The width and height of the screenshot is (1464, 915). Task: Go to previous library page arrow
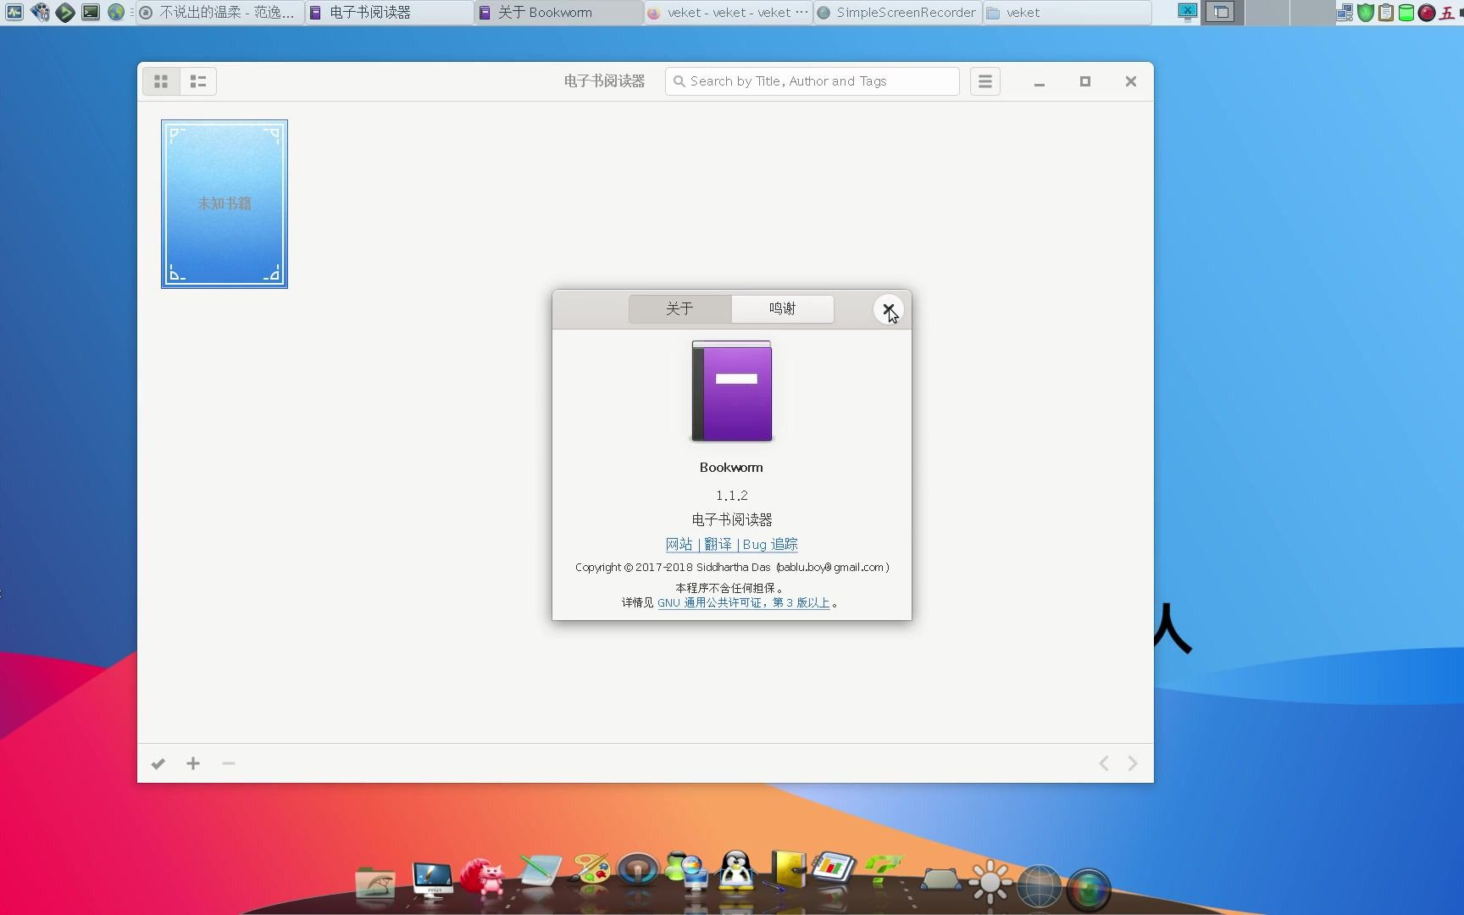pos(1104,763)
